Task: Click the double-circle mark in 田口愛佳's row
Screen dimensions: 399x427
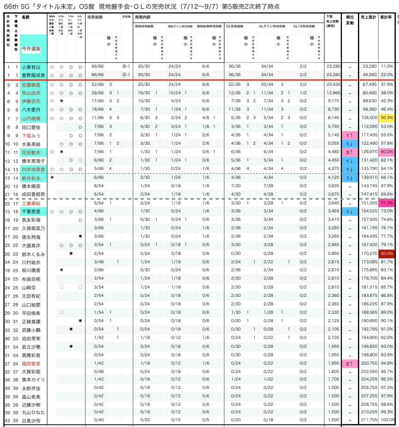Action: tap(80, 127)
